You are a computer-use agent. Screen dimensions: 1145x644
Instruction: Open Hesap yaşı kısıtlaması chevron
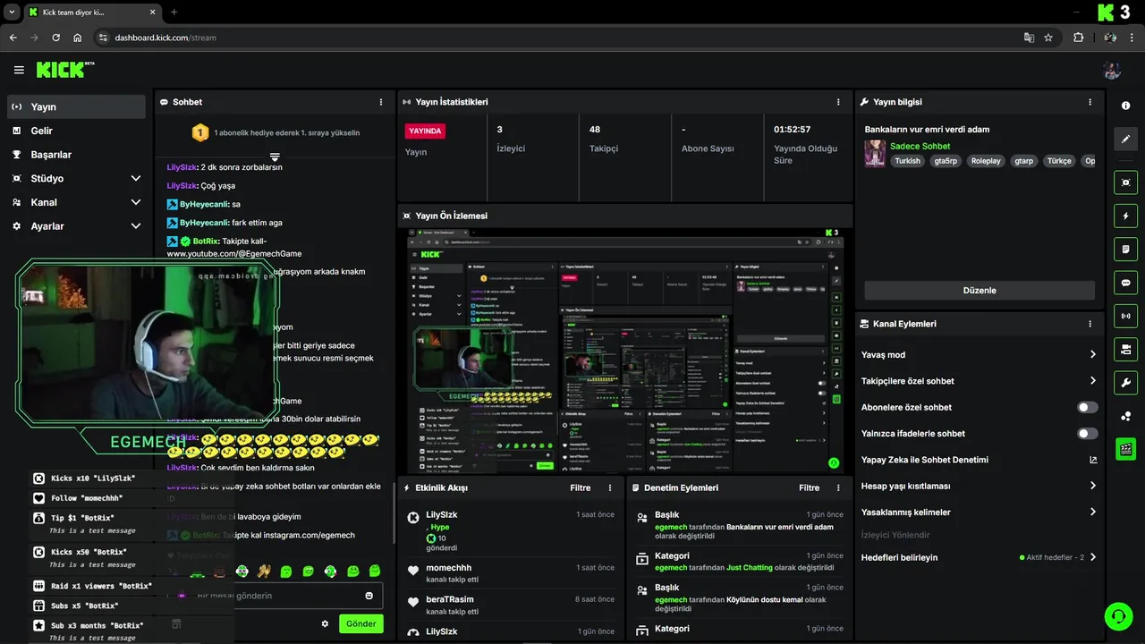click(x=1092, y=486)
